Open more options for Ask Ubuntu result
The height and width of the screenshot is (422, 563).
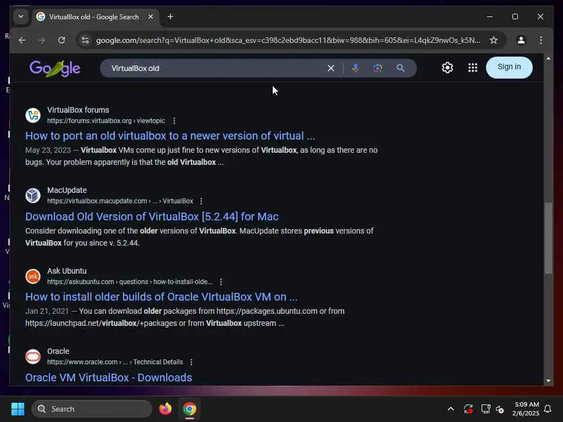(221, 282)
